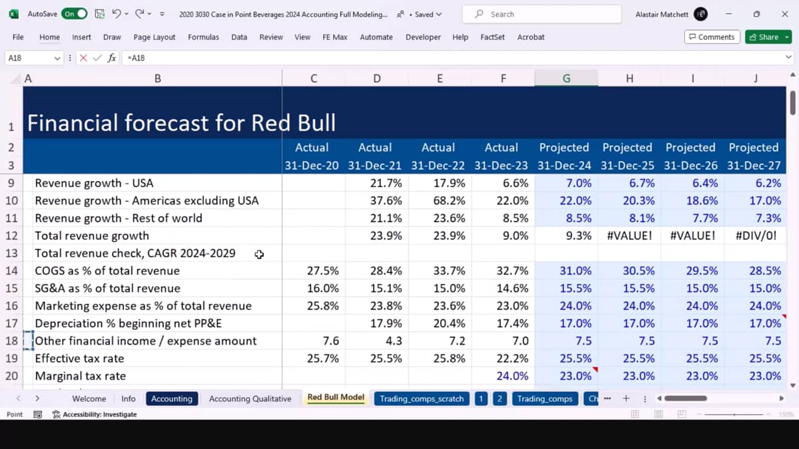Open the Data ribbon tab
The width and height of the screenshot is (799, 449).
[x=239, y=37]
